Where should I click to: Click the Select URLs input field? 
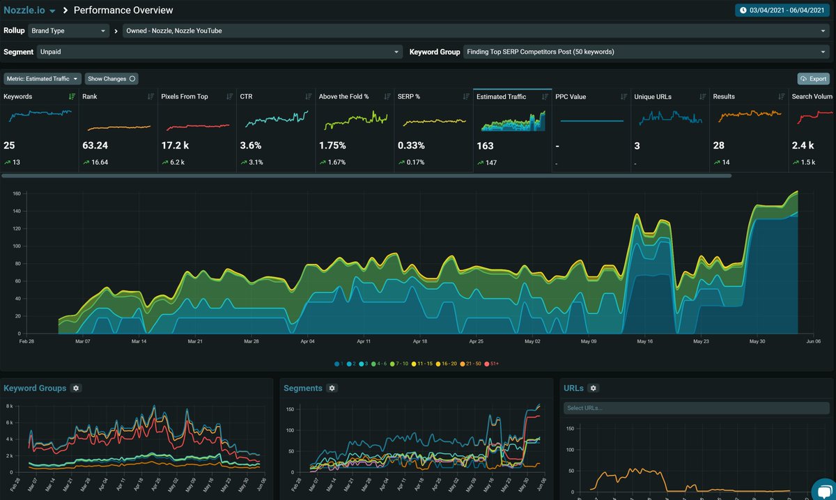695,407
